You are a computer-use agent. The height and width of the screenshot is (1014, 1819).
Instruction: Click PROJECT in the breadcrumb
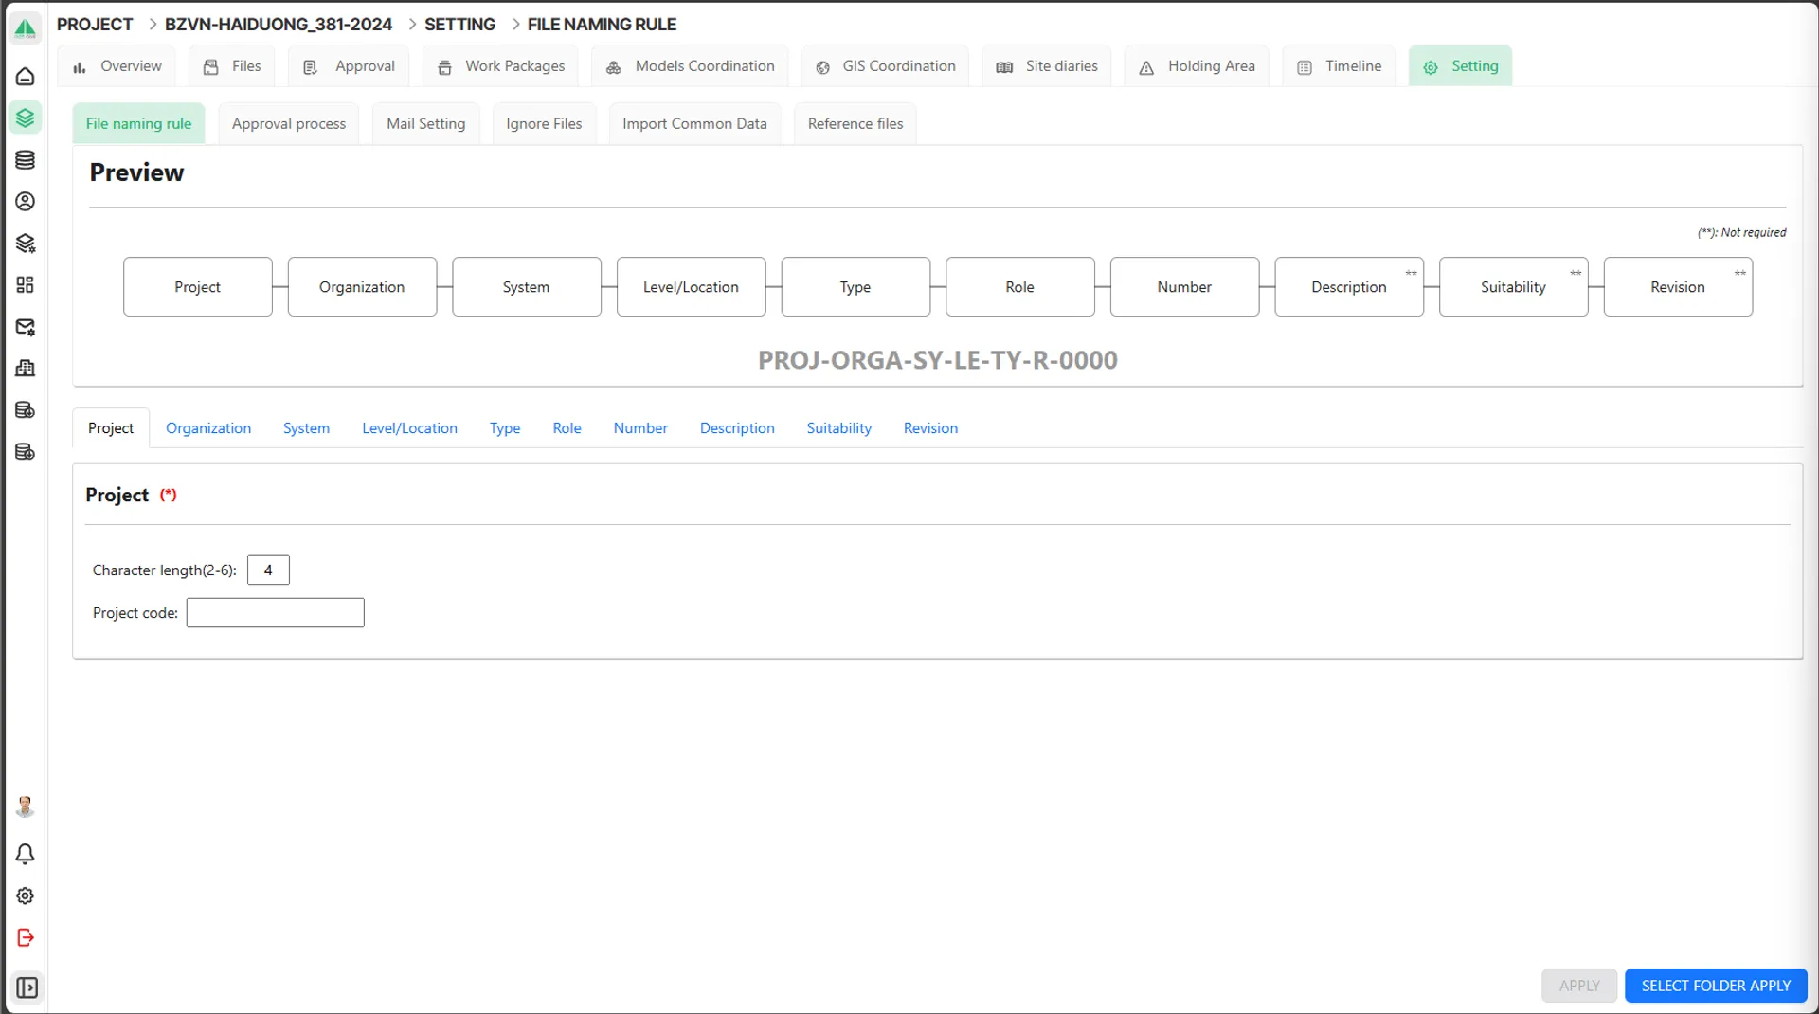[95, 24]
